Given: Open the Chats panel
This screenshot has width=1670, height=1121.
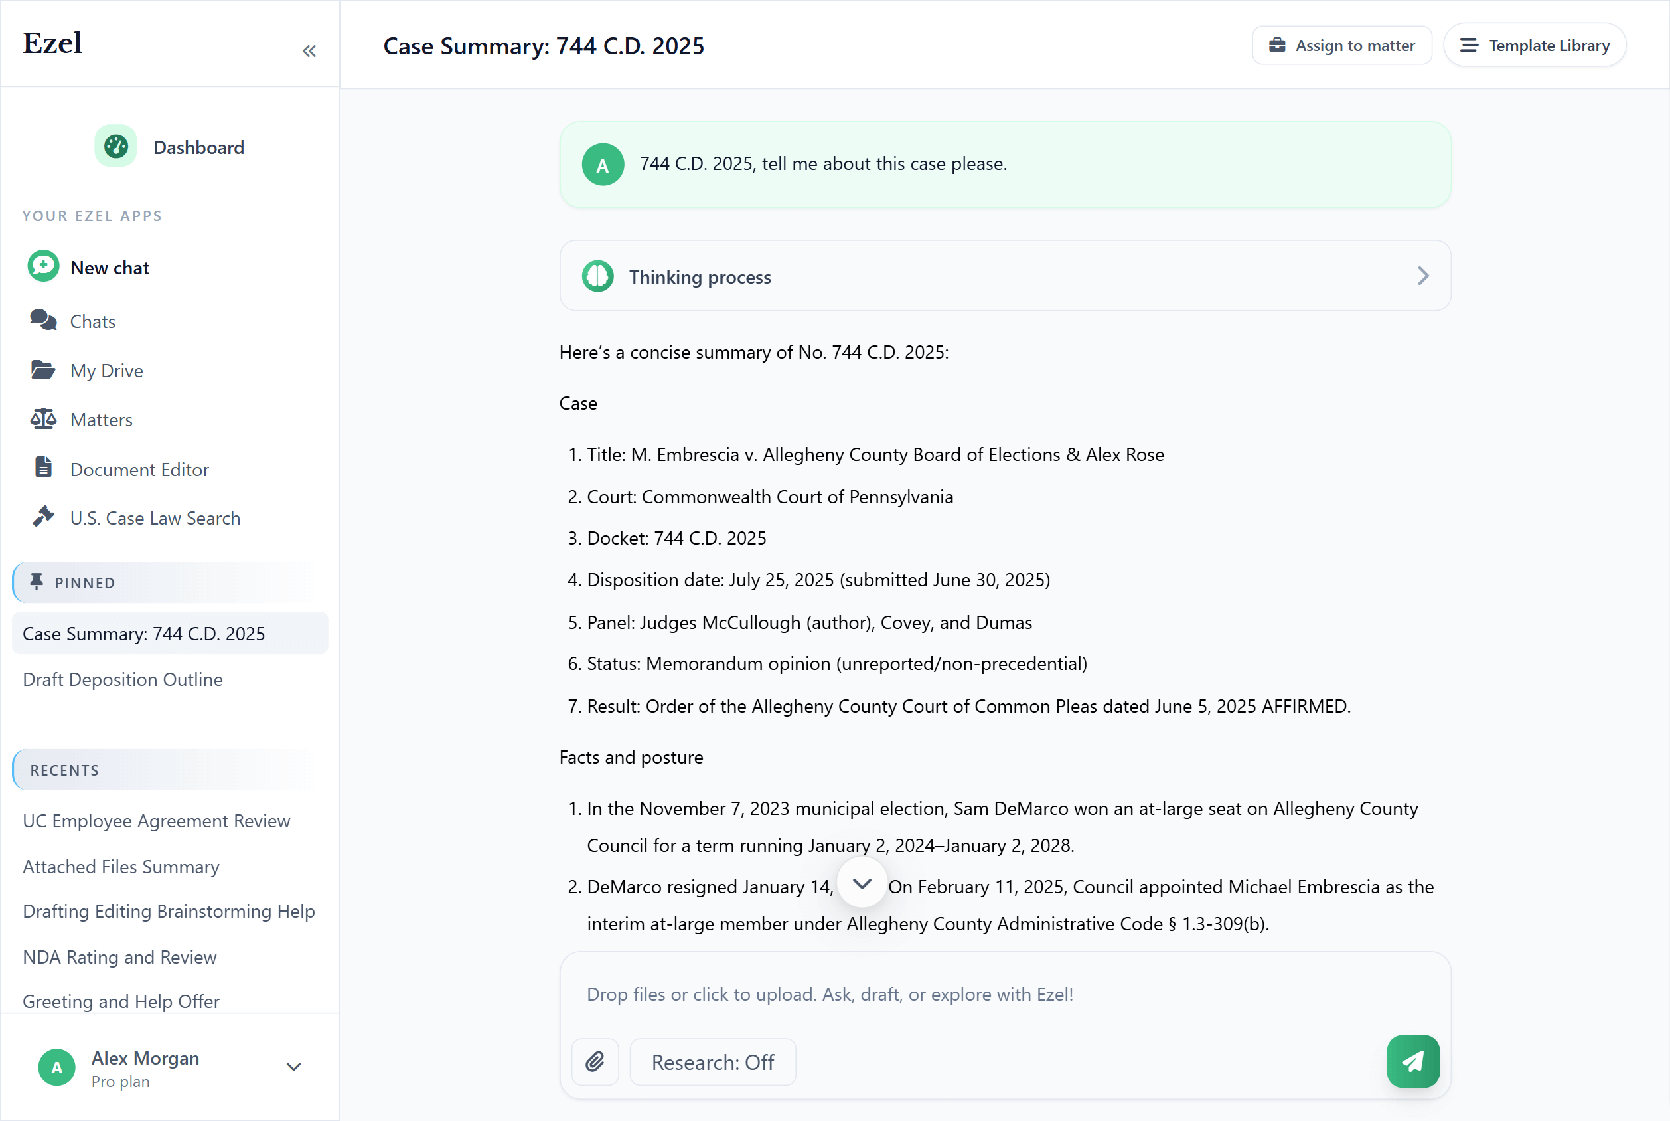Looking at the screenshot, I should click(92, 320).
